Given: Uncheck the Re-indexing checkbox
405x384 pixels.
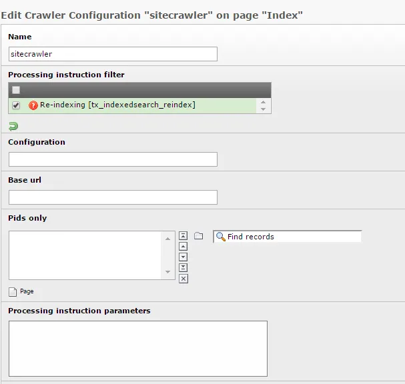Looking at the screenshot, I should coord(16,105).
